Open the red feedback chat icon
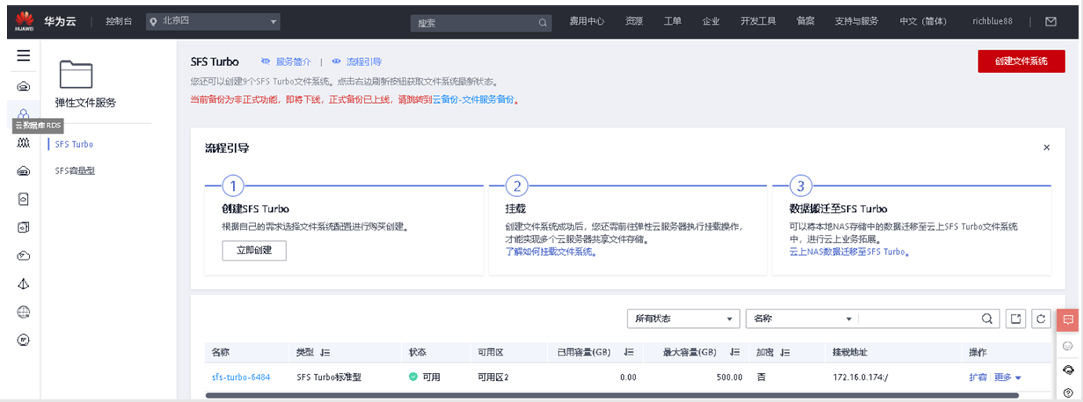Viewport: 1083px width, 402px height. pyautogui.click(x=1068, y=320)
